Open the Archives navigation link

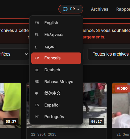[100, 9]
